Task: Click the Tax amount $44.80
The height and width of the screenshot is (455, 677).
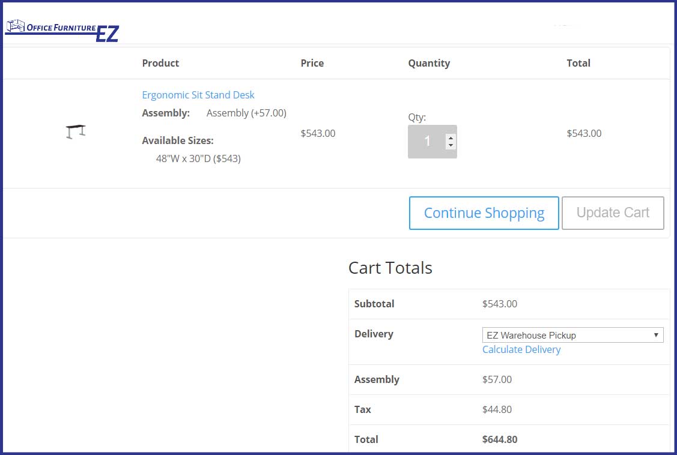Action: click(497, 409)
